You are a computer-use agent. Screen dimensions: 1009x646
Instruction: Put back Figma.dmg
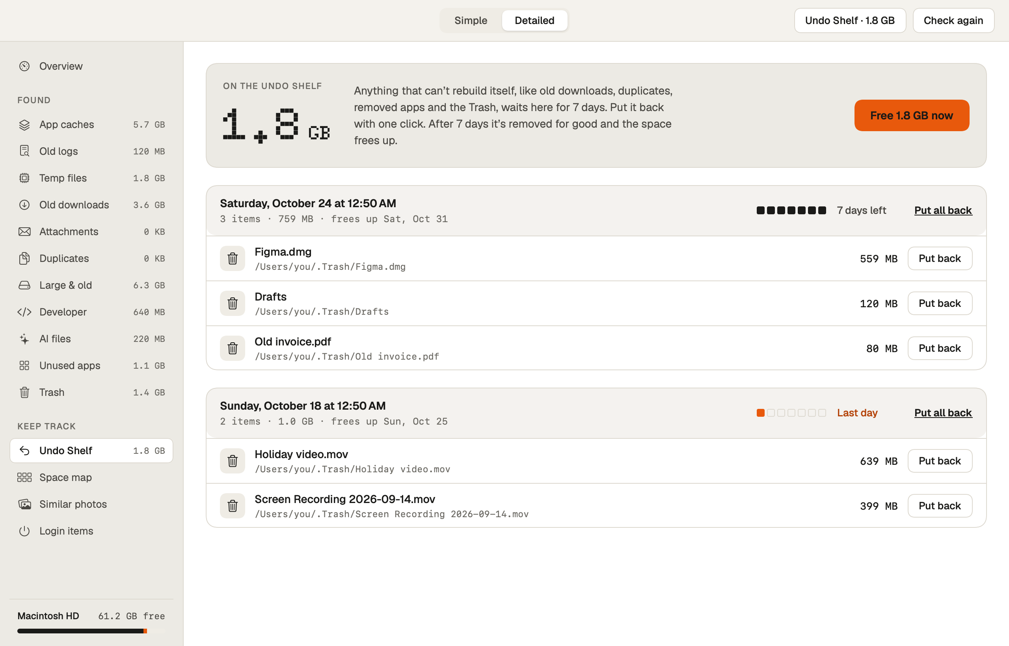(x=940, y=258)
